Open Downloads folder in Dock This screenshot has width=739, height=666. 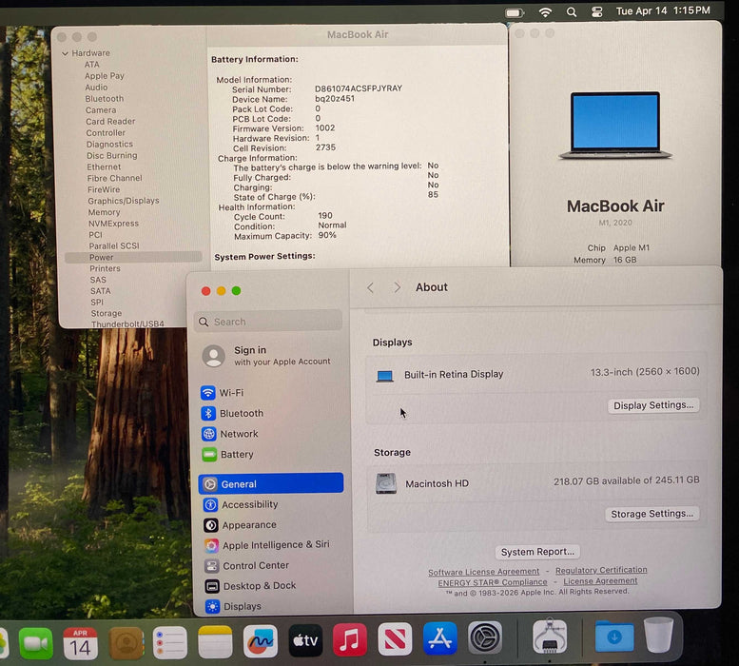(614, 636)
